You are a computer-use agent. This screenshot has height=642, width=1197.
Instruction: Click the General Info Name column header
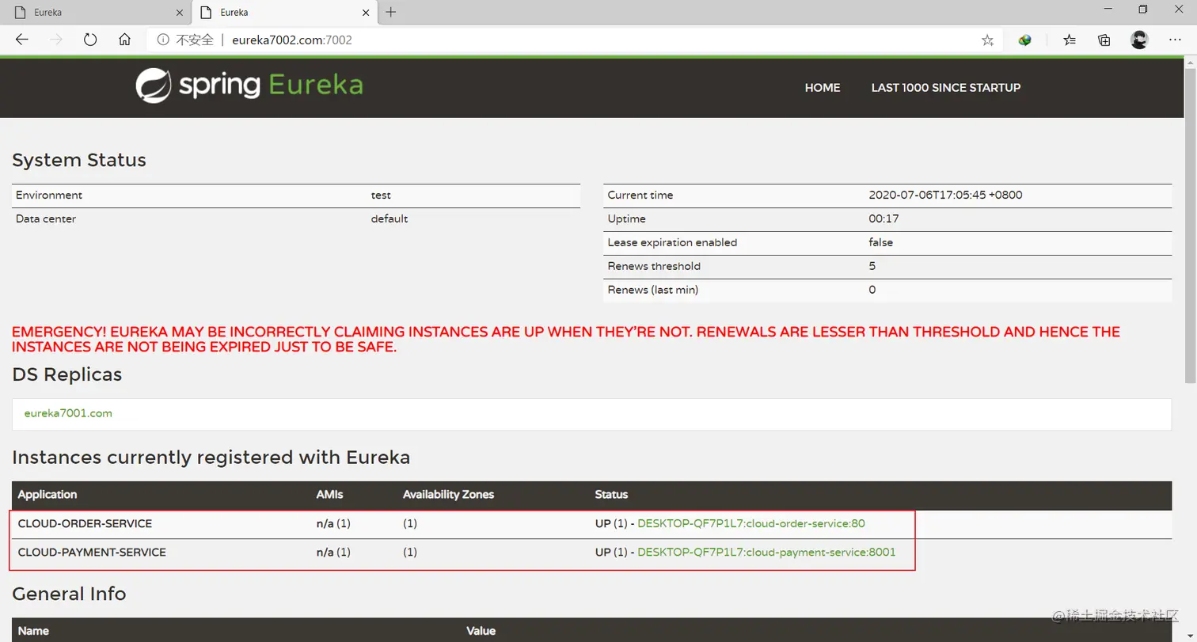pos(33,631)
